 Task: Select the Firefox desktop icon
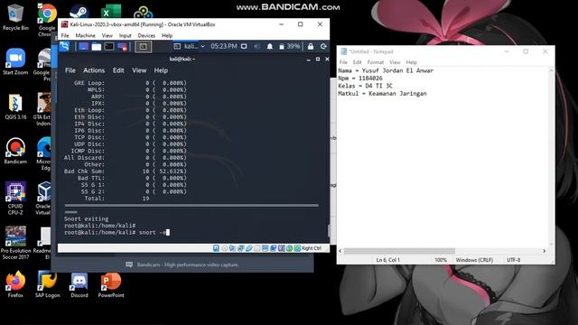(15, 284)
